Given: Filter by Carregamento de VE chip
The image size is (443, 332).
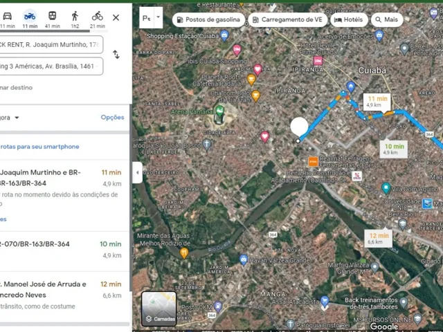Looking at the screenshot, I should point(288,19).
